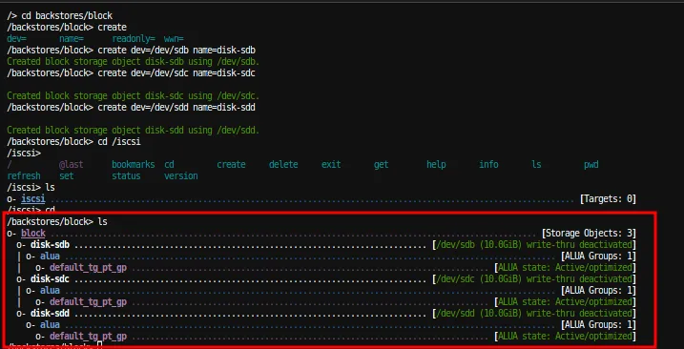The image size is (684, 349).
Task: Click the command "create dev=/dev/sdd name=disk-sdd"
Action: click(176, 108)
